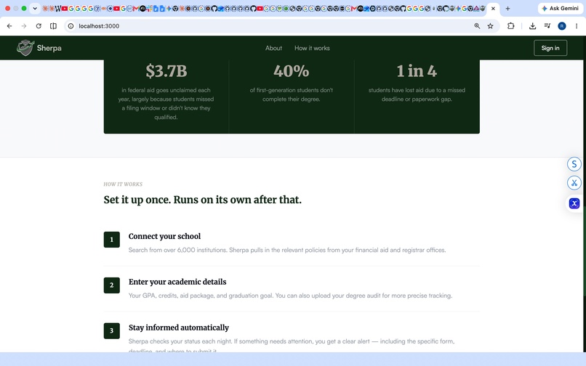Click the 40% statistic

point(291,70)
